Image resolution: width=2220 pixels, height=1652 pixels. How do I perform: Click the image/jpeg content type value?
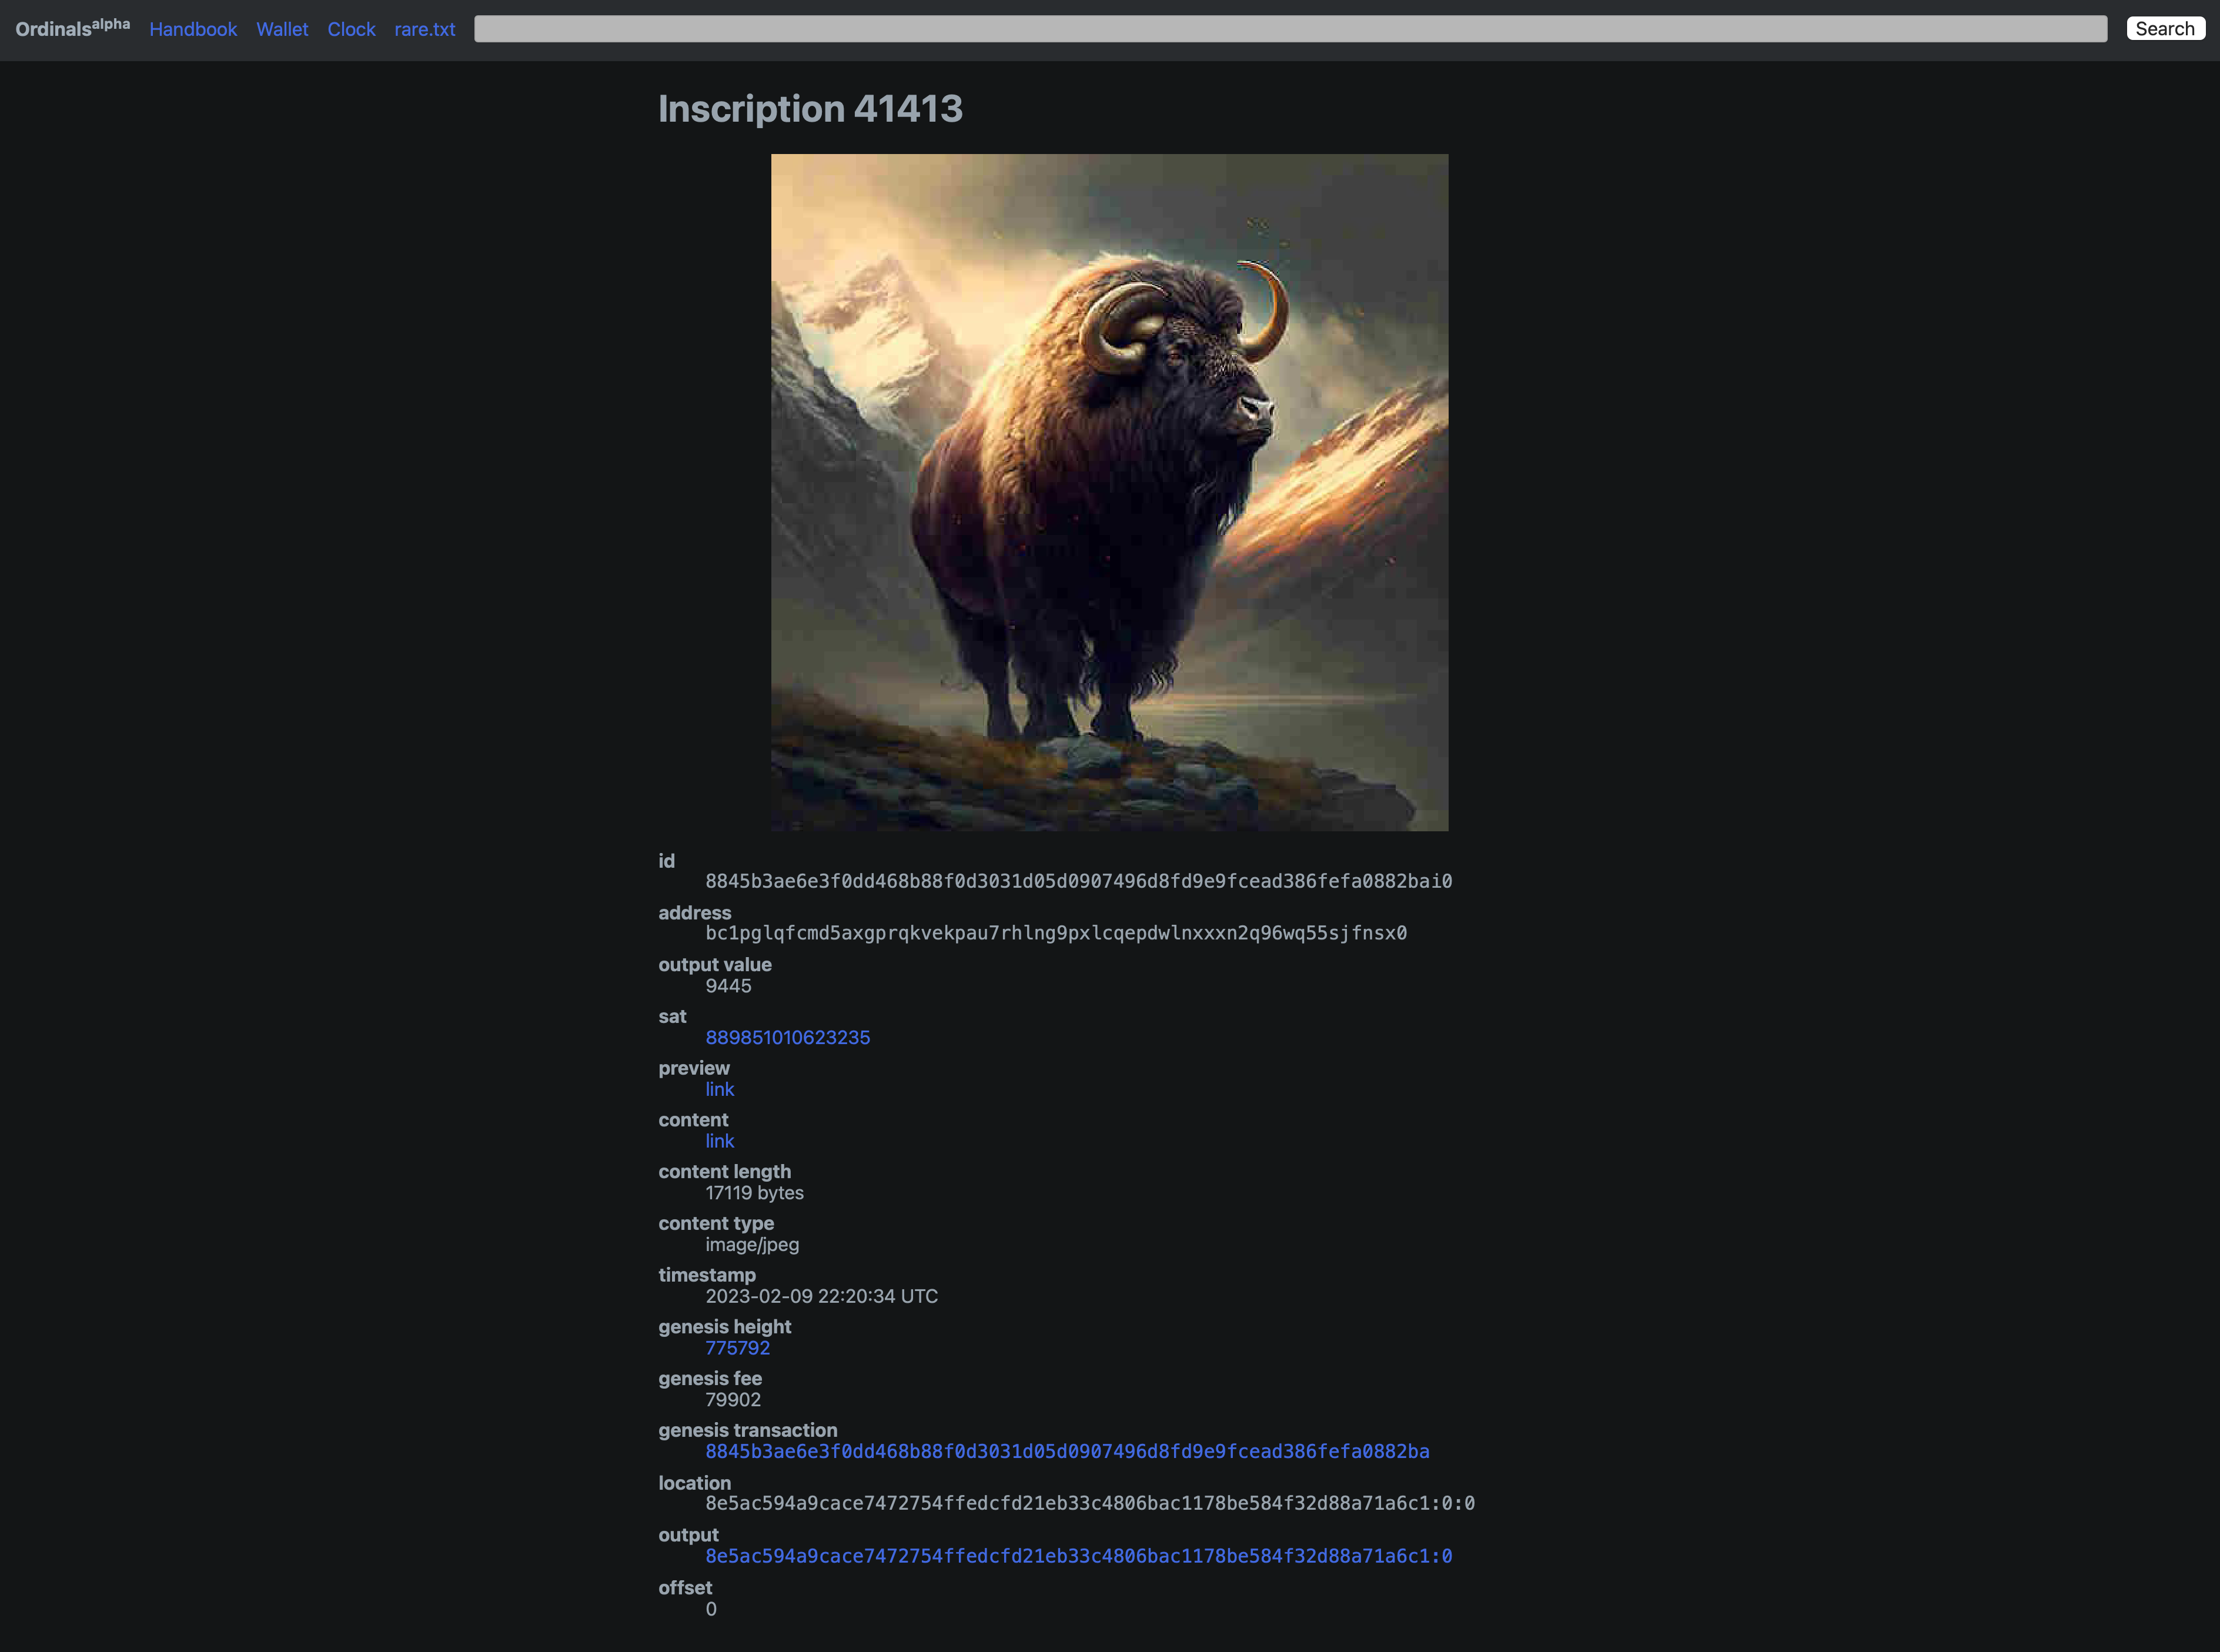752,1245
